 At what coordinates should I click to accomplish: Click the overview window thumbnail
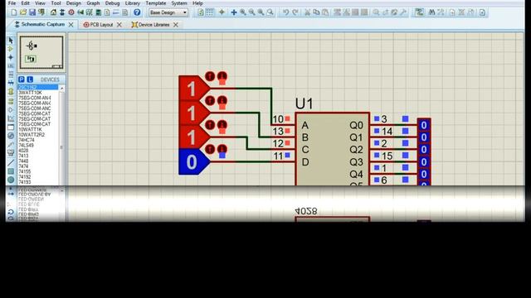point(41,52)
